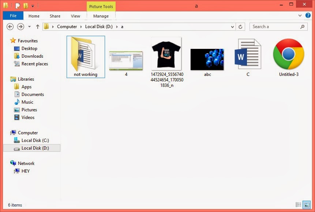Switch to large thumbnails view
The image size is (315, 212).
coord(306,205)
